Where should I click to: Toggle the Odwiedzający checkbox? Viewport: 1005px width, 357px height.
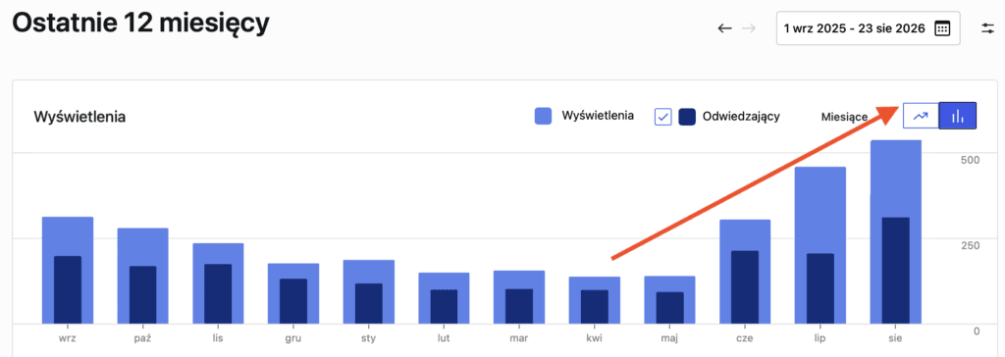coord(662,117)
